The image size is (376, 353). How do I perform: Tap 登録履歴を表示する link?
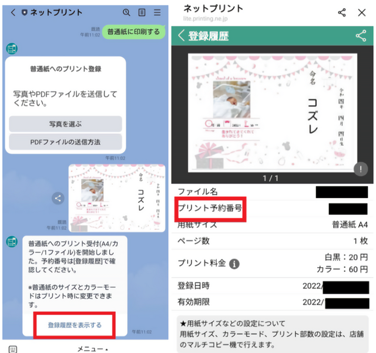click(75, 325)
